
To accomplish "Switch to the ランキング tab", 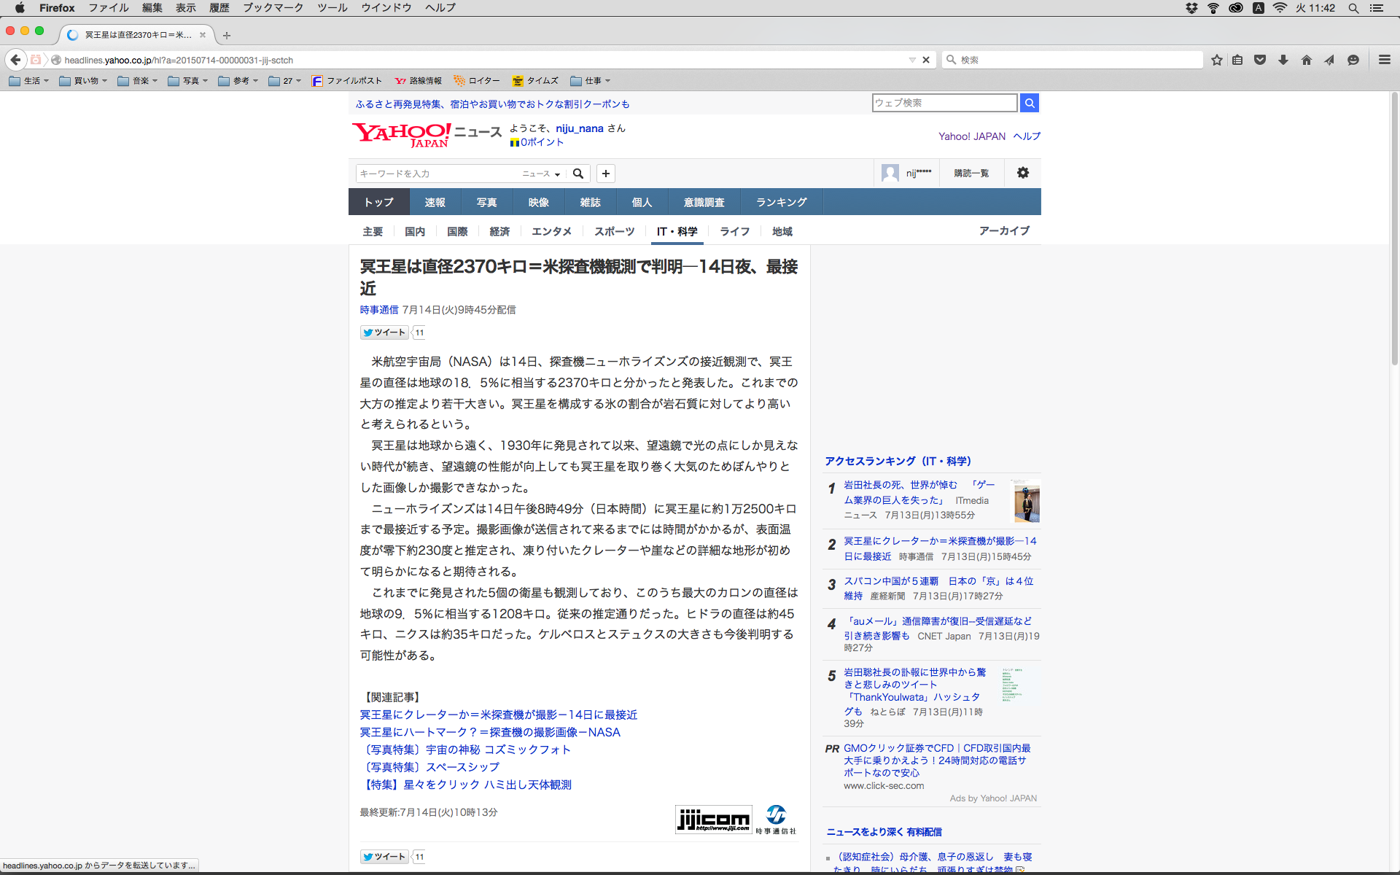I will pyautogui.click(x=781, y=202).
